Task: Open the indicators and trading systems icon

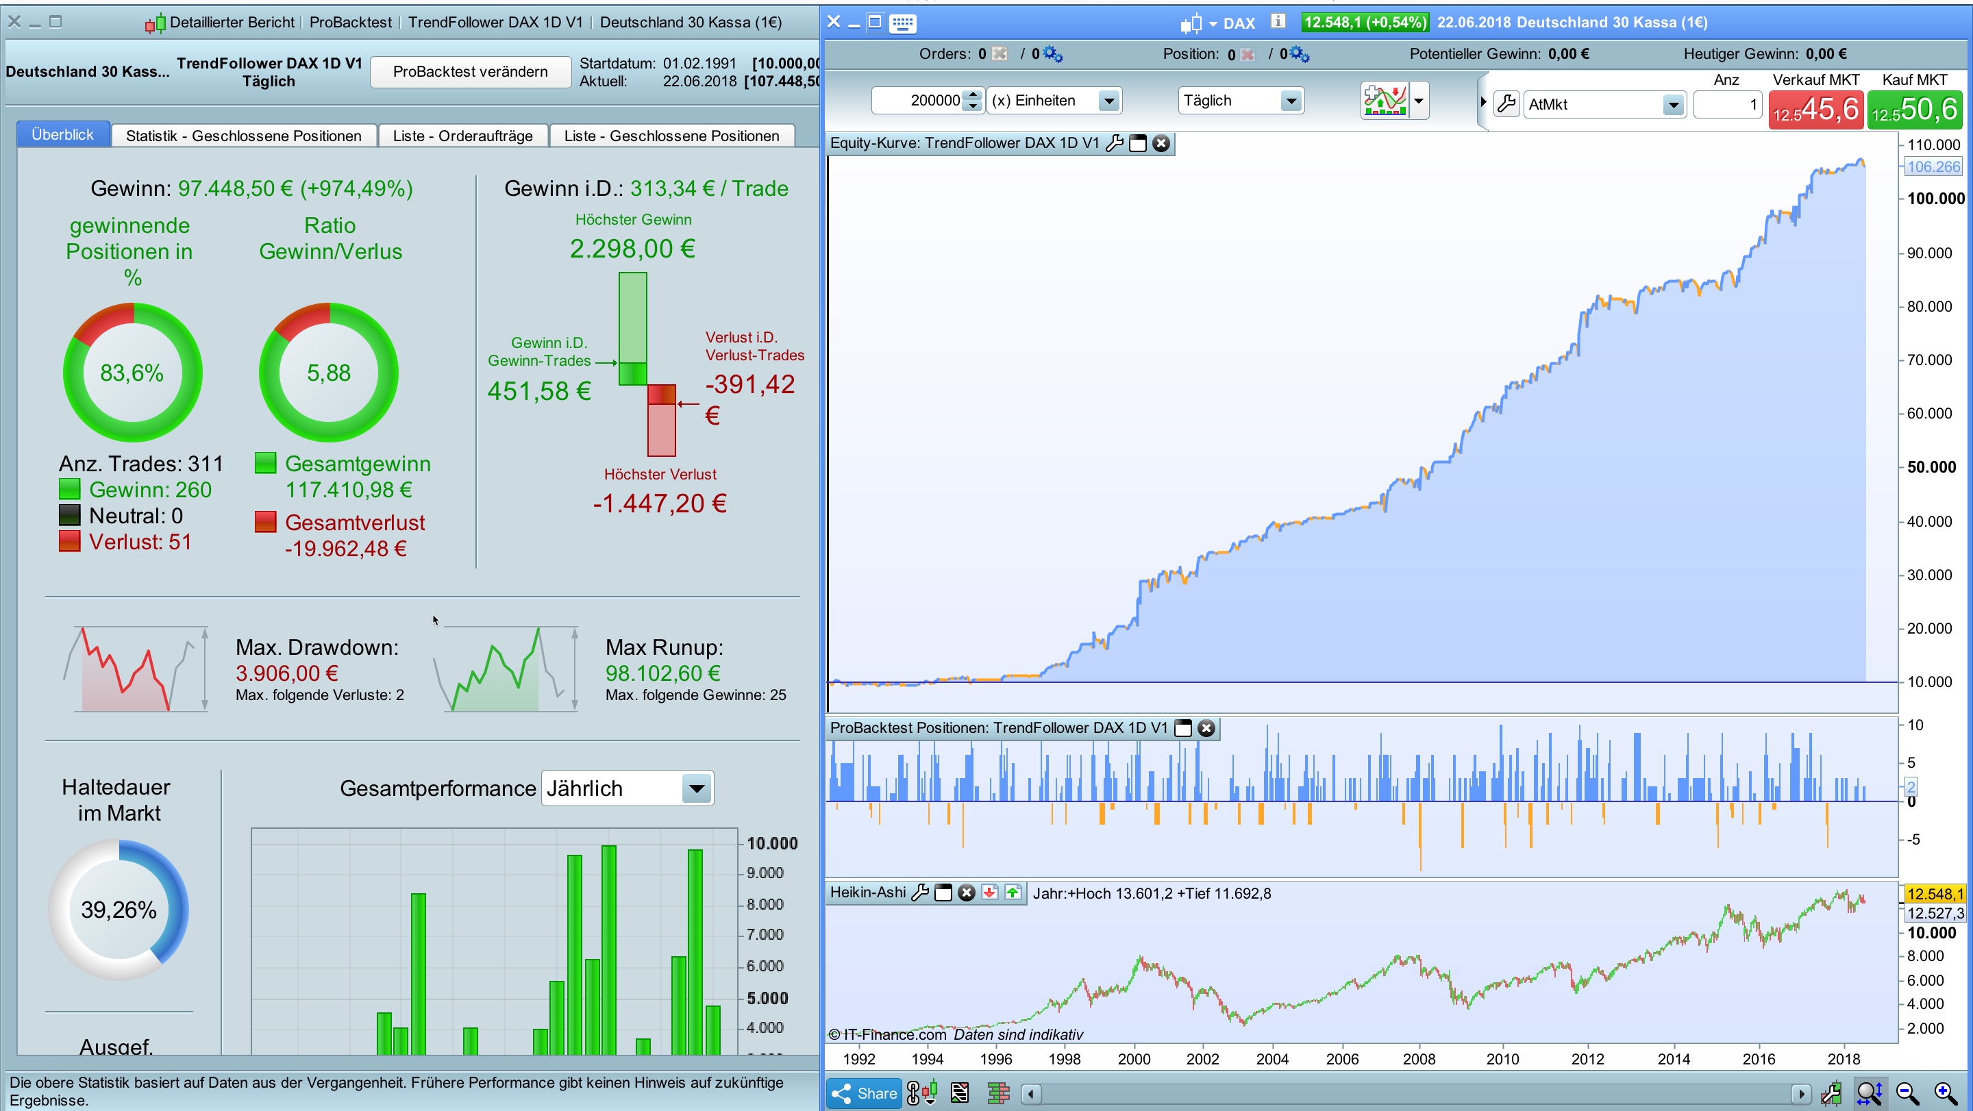Action: 1385,100
